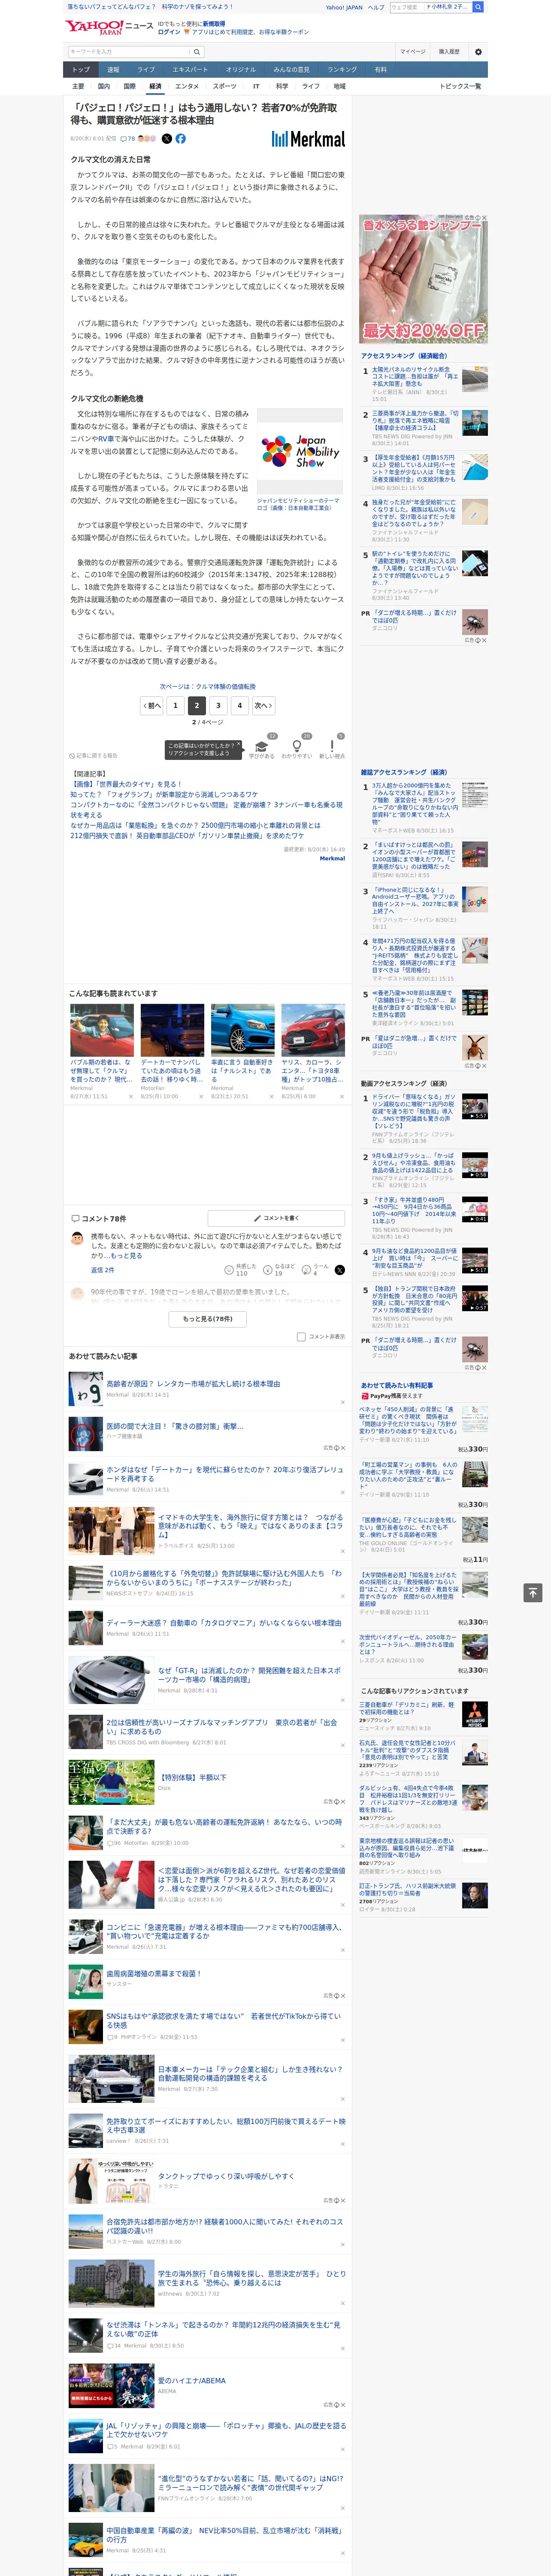The image size is (551, 2576).
Task: Select page 1 in pagination
Action: click(x=175, y=705)
